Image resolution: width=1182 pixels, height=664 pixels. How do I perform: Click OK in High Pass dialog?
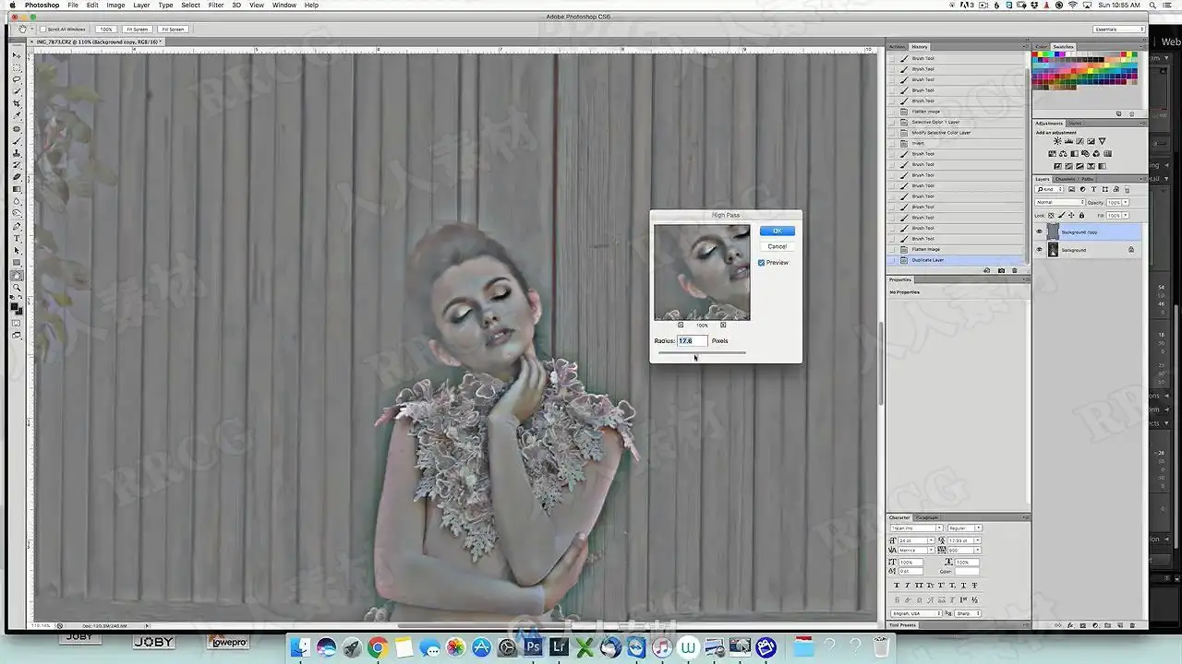(x=777, y=231)
